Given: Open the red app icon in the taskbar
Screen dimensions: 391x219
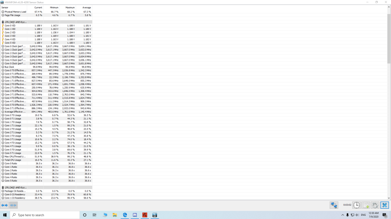Looking at the screenshot, I should pyautogui.click(x=145, y=215).
